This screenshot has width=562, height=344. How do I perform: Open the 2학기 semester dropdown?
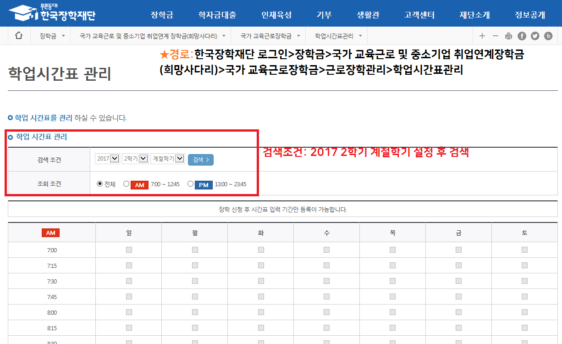click(135, 159)
